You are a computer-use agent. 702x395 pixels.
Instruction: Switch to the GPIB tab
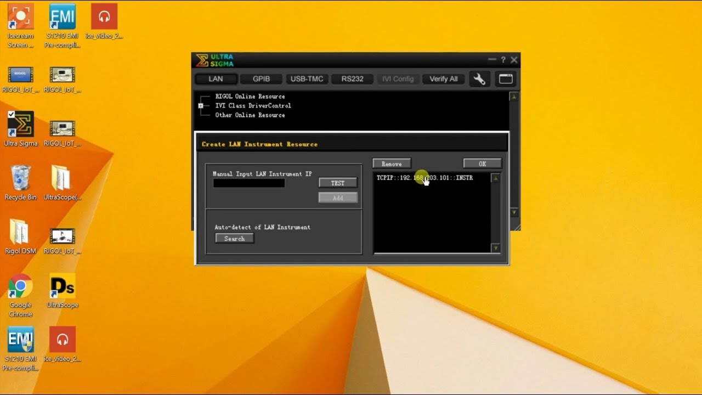coord(261,79)
